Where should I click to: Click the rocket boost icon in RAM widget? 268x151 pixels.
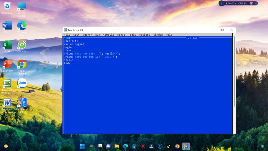(x=221, y=3)
